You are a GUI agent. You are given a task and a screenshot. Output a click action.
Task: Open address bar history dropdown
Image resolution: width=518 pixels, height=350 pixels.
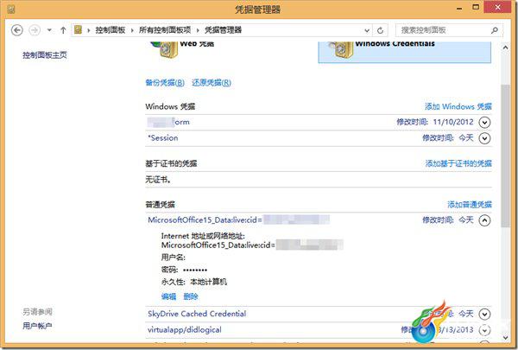point(367,30)
